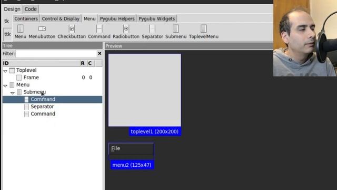337x190 pixels.
Task: Click the C column header
Action: pyautogui.click(x=91, y=63)
